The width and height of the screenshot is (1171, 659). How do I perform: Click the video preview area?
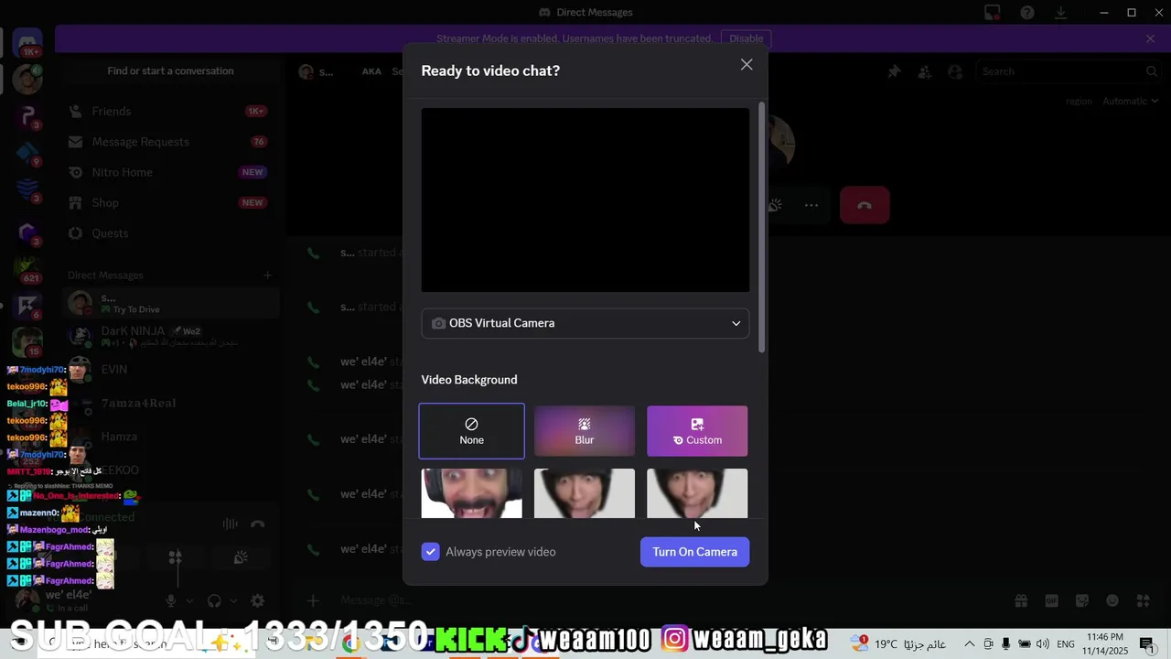coord(585,200)
